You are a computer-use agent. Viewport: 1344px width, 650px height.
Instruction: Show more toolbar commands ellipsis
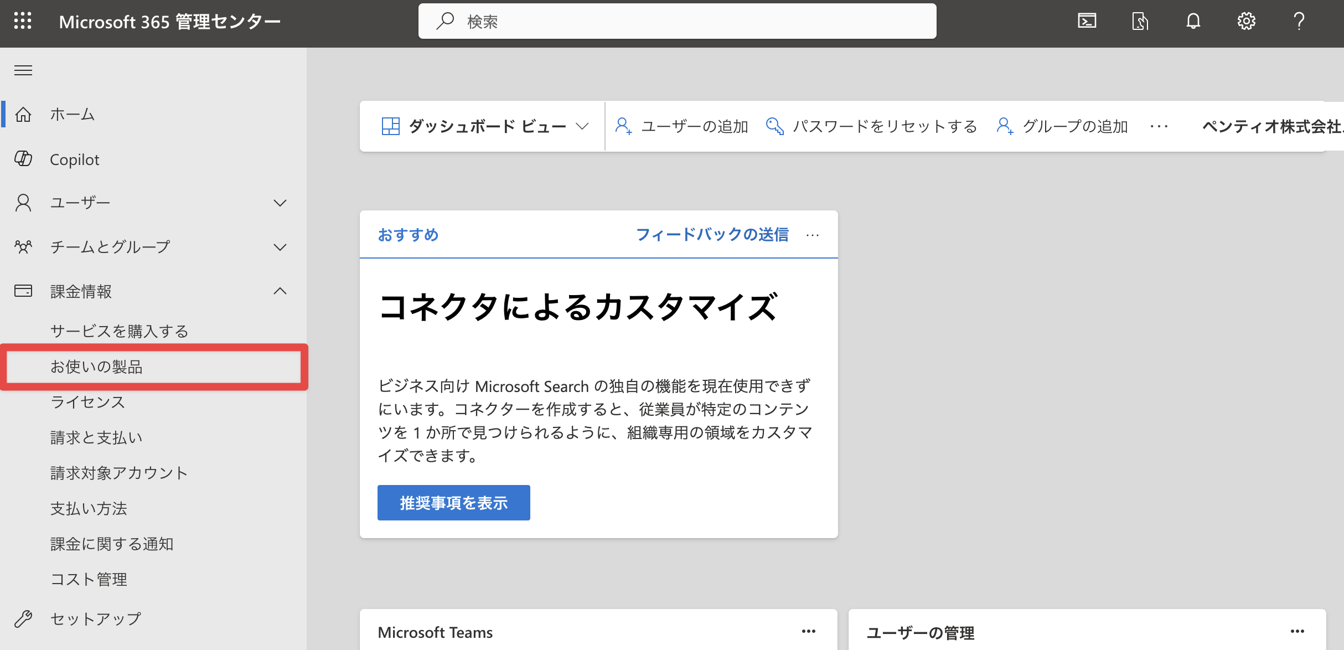[1159, 126]
